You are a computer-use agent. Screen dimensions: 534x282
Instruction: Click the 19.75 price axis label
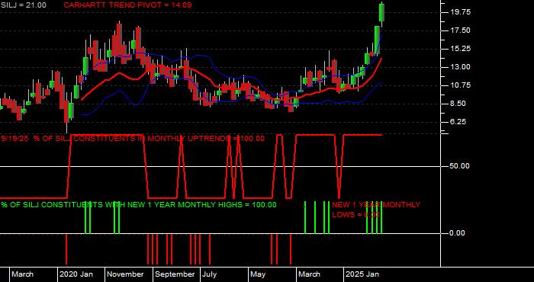pyautogui.click(x=460, y=12)
